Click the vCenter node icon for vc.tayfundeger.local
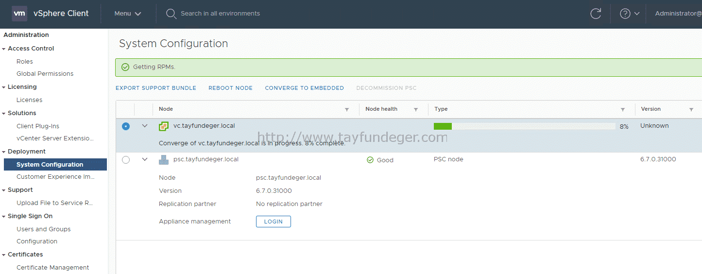This screenshot has height=274, width=702. point(164,126)
